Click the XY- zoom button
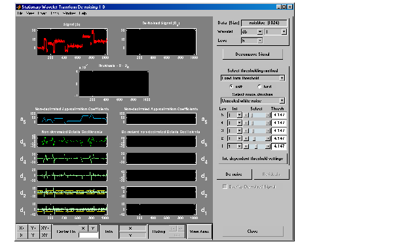 point(45,235)
